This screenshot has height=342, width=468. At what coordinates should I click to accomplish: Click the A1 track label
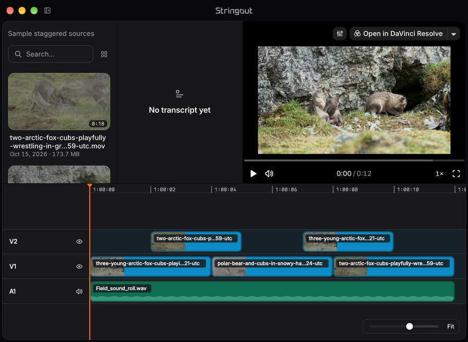pyautogui.click(x=13, y=292)
